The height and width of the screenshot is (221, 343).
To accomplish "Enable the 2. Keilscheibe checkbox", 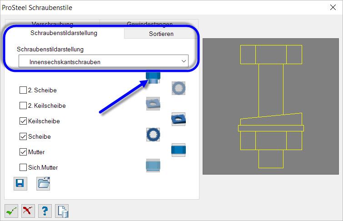I will (x=23, y=105).
